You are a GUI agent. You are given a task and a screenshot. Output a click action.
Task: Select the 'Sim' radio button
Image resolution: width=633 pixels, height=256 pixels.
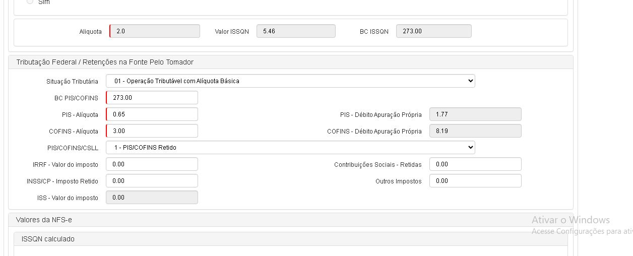pos(30,2)
